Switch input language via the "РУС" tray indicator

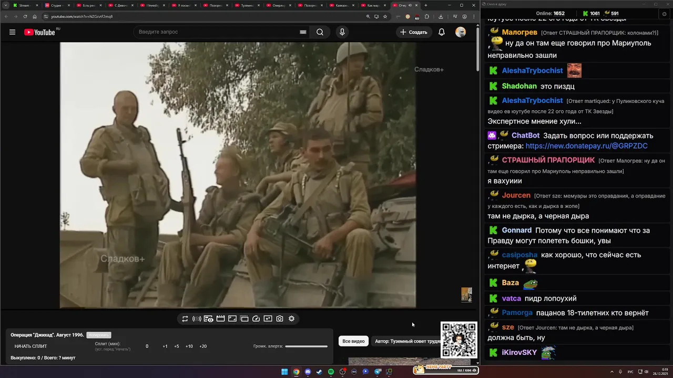pos(630,372)
